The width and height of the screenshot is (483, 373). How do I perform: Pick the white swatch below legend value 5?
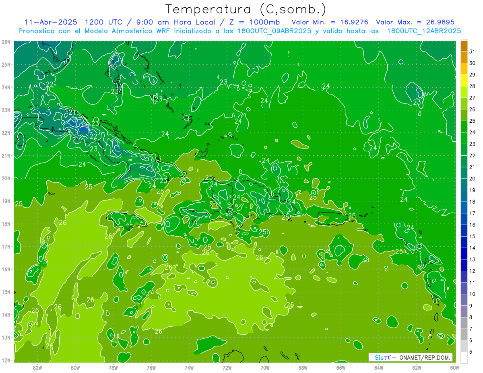pos(464,357)
